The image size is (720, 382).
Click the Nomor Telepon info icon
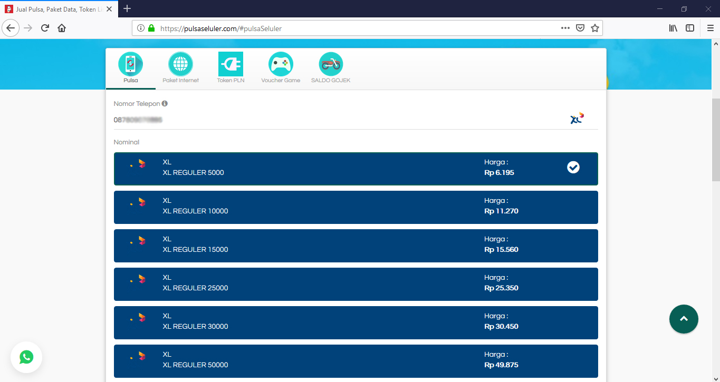point(165,104)
